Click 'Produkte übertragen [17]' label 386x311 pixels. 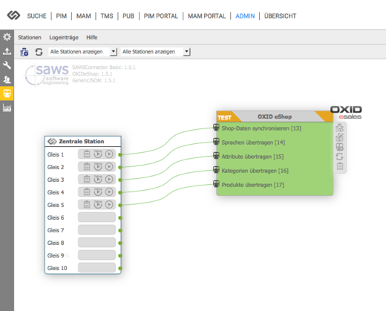[x=253, y=185]
